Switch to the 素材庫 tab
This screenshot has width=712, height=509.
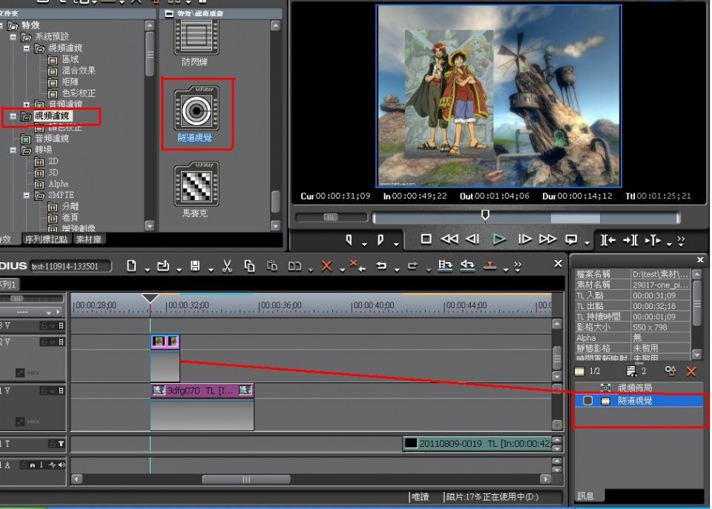coord(88,239)
